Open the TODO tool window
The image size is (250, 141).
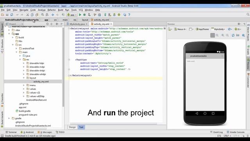pos(60,132)
